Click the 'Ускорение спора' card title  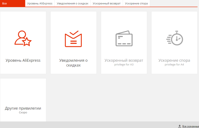174,60
